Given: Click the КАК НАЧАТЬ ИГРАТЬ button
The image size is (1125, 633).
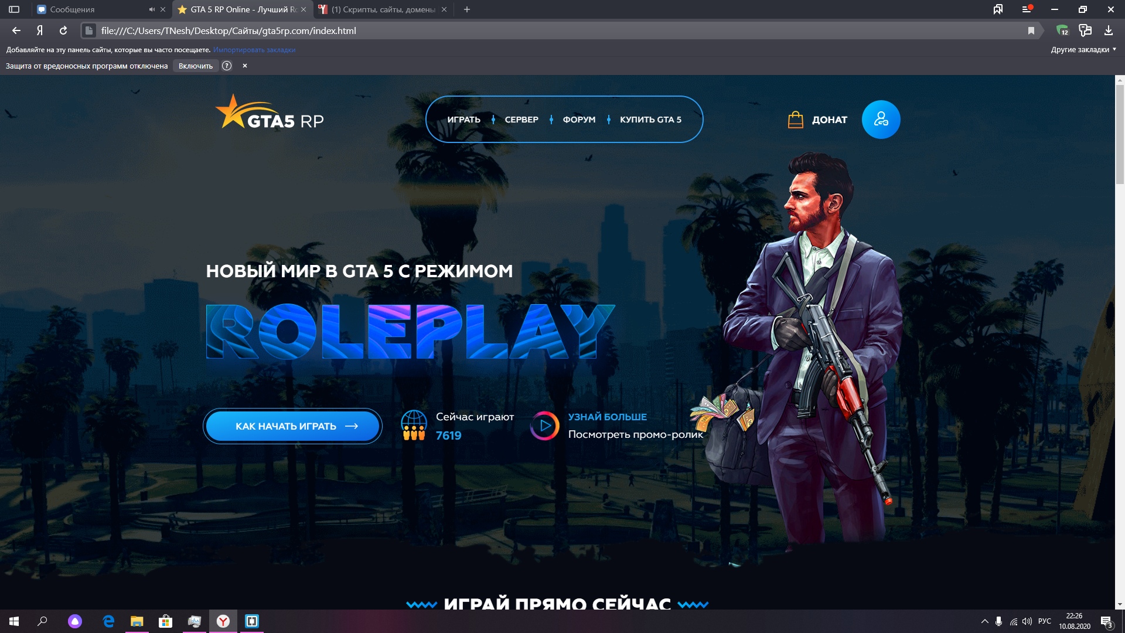Looking at the screenshot, I should click(292, 426).
